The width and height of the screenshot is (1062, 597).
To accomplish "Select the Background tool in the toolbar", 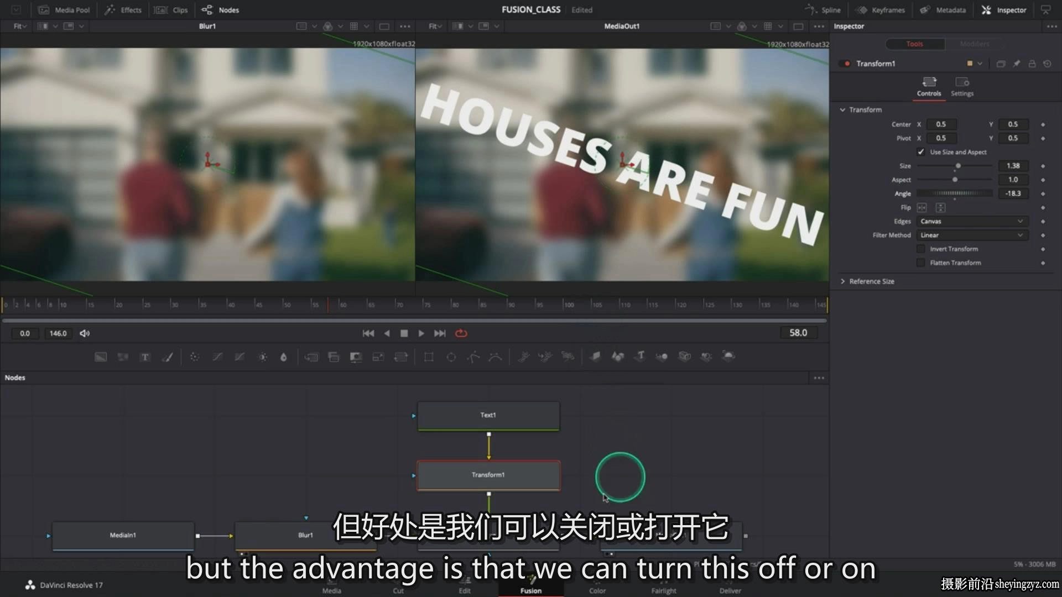I will (101, 357).
